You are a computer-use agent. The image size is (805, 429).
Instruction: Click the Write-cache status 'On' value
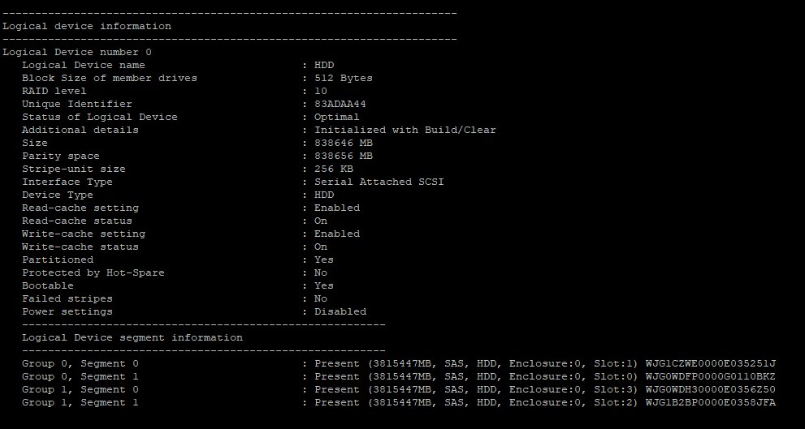[321, 247]
